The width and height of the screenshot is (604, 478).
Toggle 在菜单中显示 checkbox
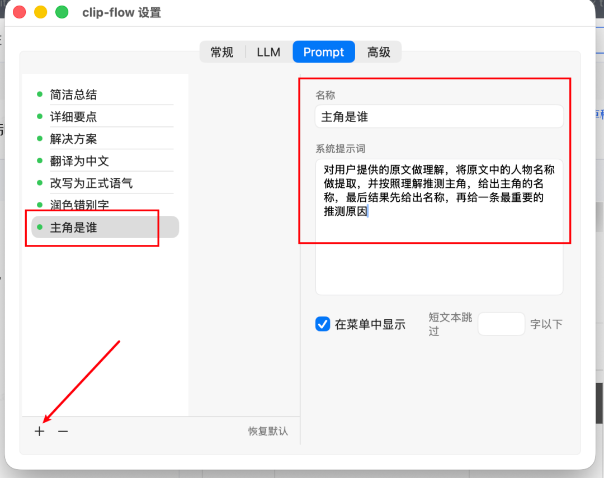point(323,324)
